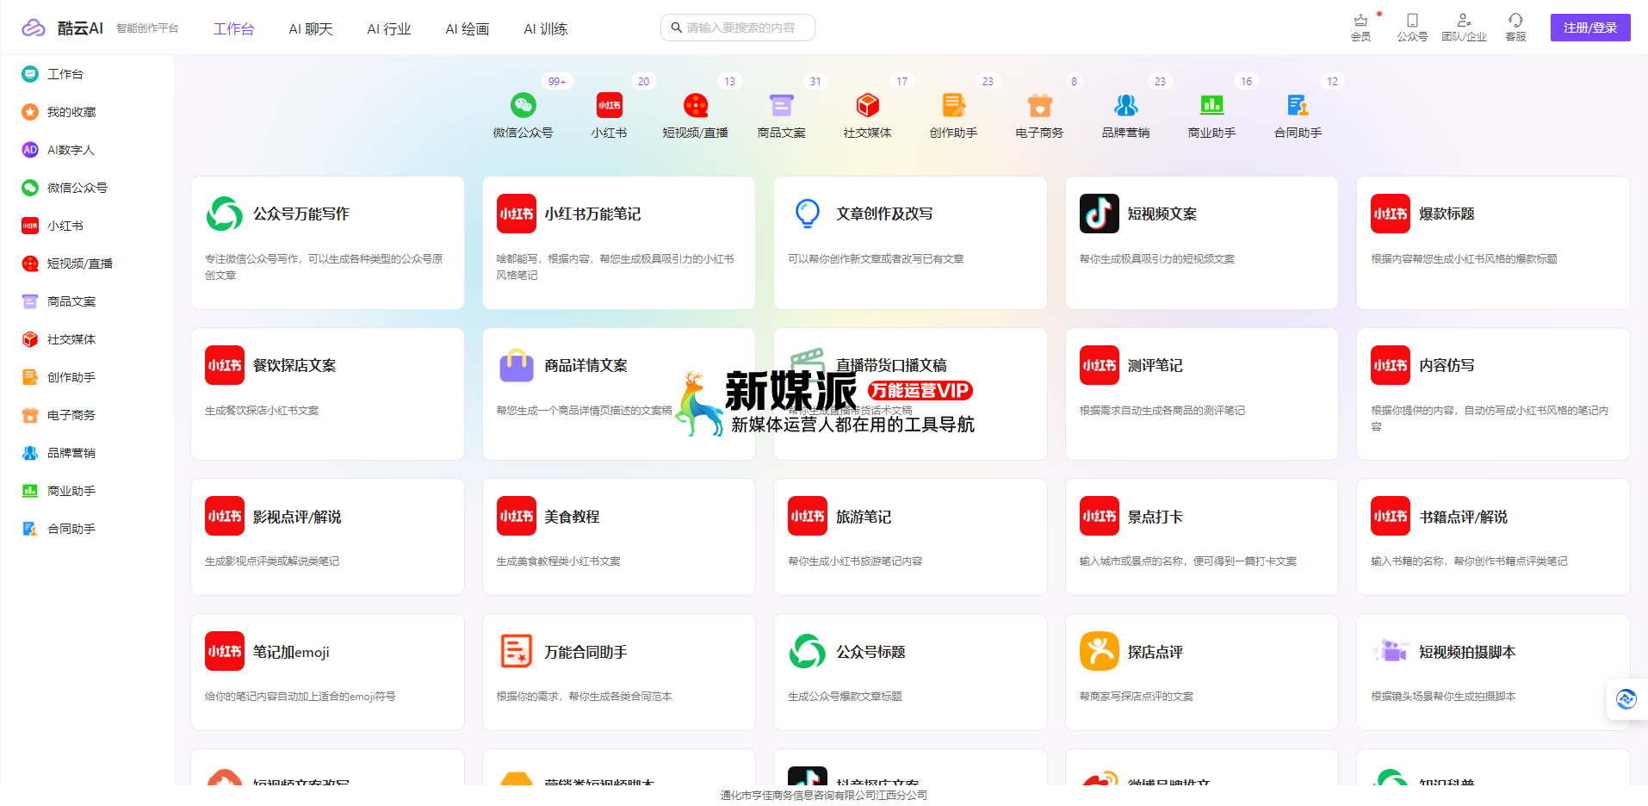Select the 商业助手 chart category icon at top
This screenshot has height=806, width=1648.
tap(1211, 105)
